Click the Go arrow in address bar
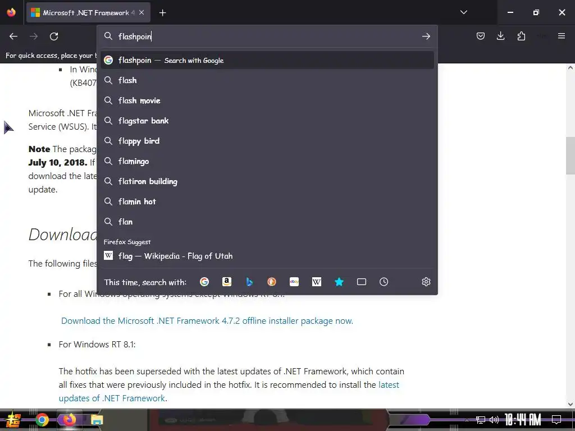This screenshot has width=575, height=431. click(426, 36)
